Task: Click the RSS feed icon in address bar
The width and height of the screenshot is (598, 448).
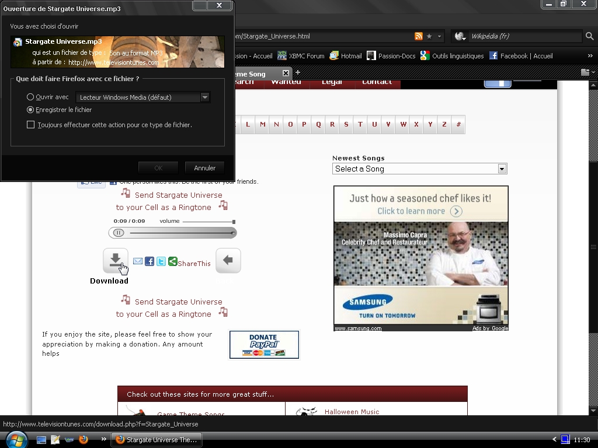Action: pyautogui.click(x=418, y=36)
